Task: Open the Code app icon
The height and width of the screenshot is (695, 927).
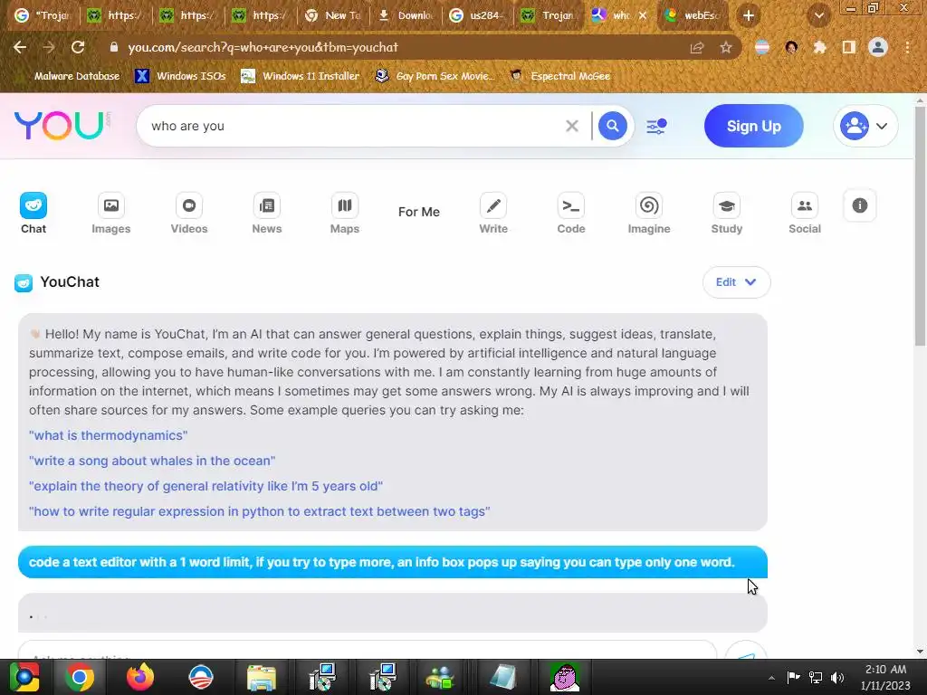Action: click(x=571, y=214)
